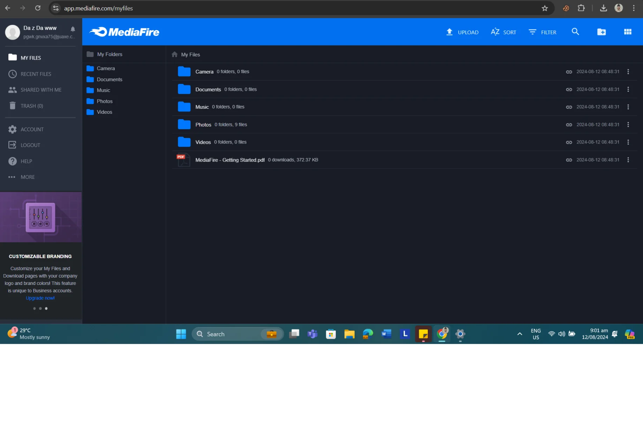Click the taskbar Search box
Viewport: 643px width, 448px height.
click(238, 334)
